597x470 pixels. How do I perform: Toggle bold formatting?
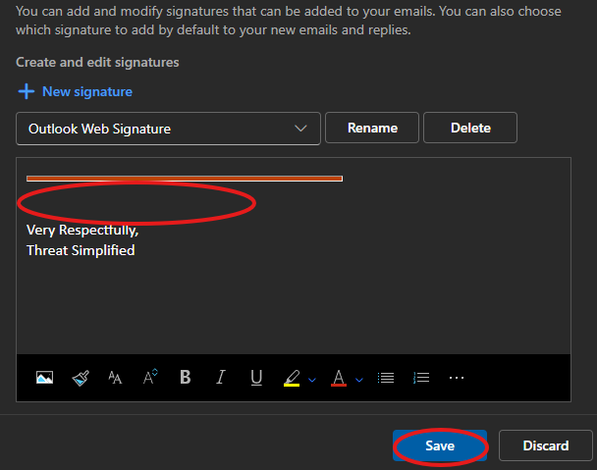(x=186, y=378)
